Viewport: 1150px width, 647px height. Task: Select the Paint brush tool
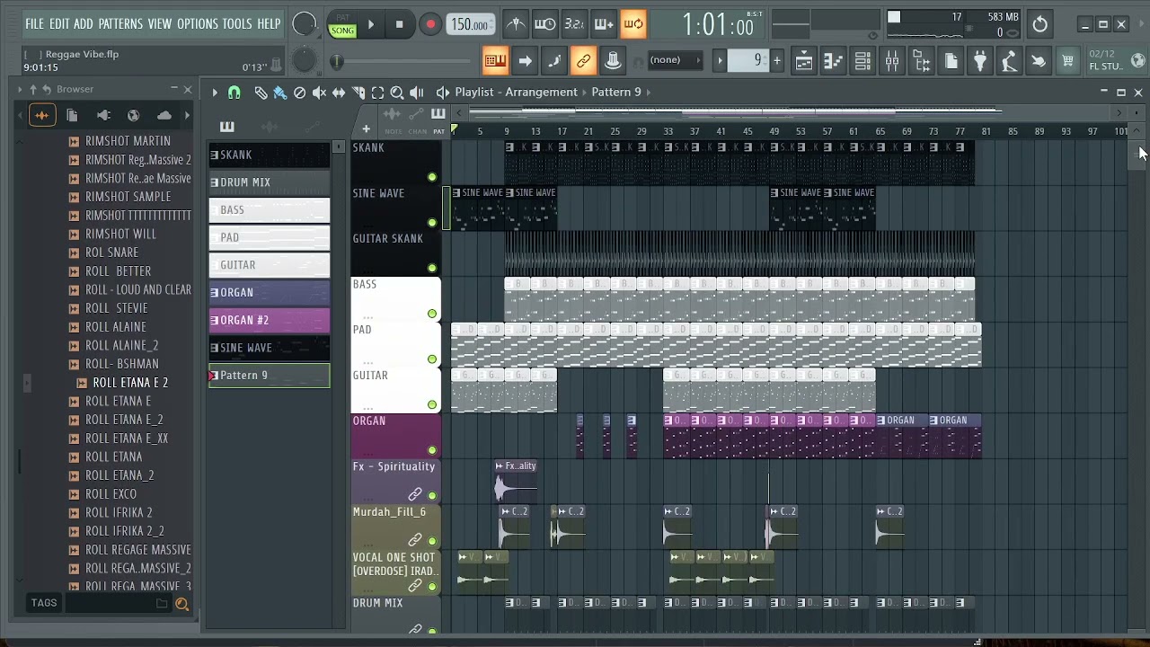(x=280, y=92)
